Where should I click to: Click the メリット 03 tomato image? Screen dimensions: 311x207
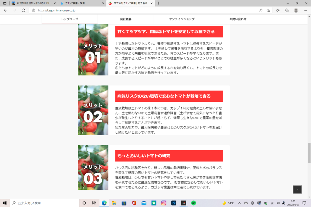click(93, 167)
